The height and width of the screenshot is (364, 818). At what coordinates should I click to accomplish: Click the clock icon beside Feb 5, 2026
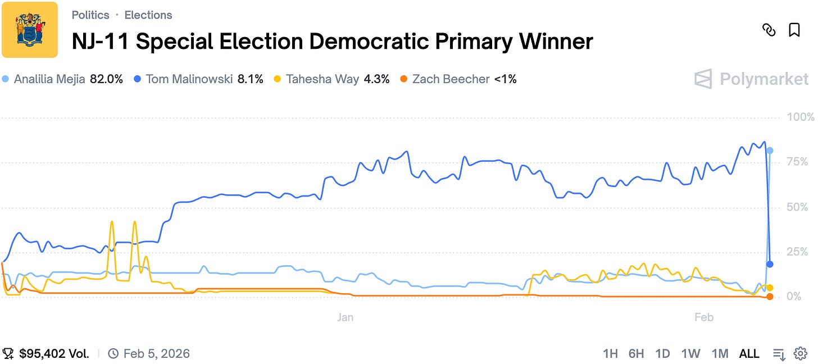[113, 354]
